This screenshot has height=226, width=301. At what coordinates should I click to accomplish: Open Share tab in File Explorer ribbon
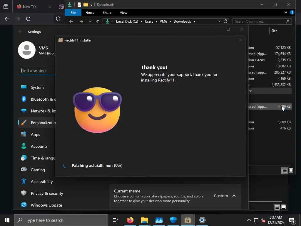107,13
